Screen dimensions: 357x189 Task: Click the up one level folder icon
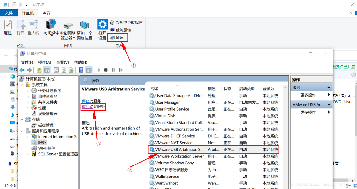[x=39, y=70]
